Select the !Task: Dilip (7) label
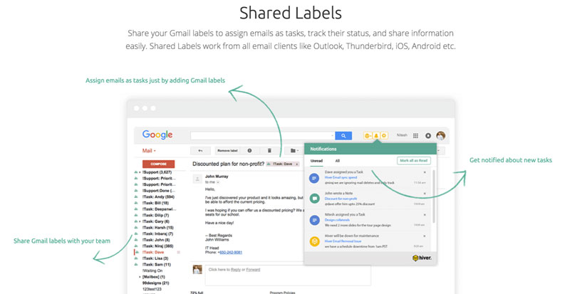The height and width of the screenshot is (294, 570). click(155, 215)
